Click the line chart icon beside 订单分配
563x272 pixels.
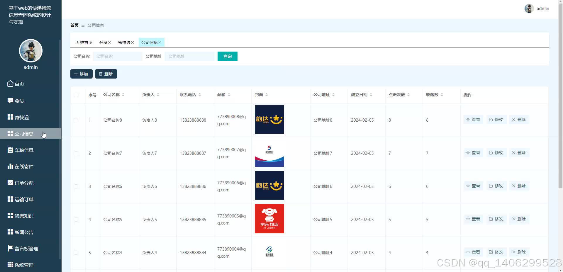coord(10,183)
